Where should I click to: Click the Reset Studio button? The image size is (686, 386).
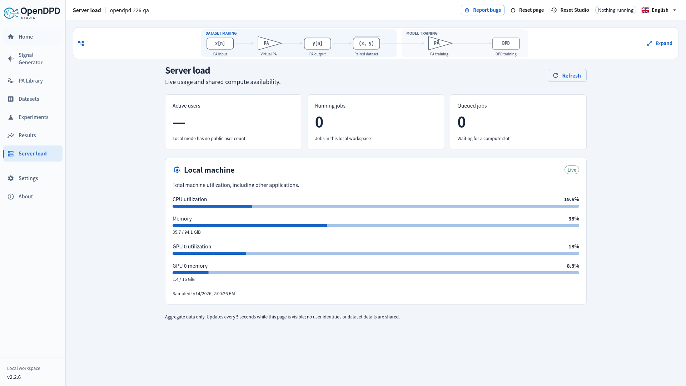coord(570,10)
